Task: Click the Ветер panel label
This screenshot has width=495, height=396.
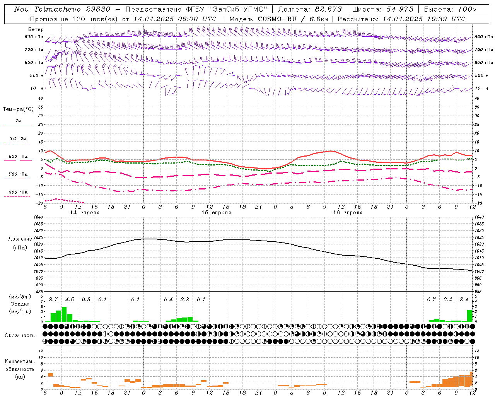Action: coord(36,29)
